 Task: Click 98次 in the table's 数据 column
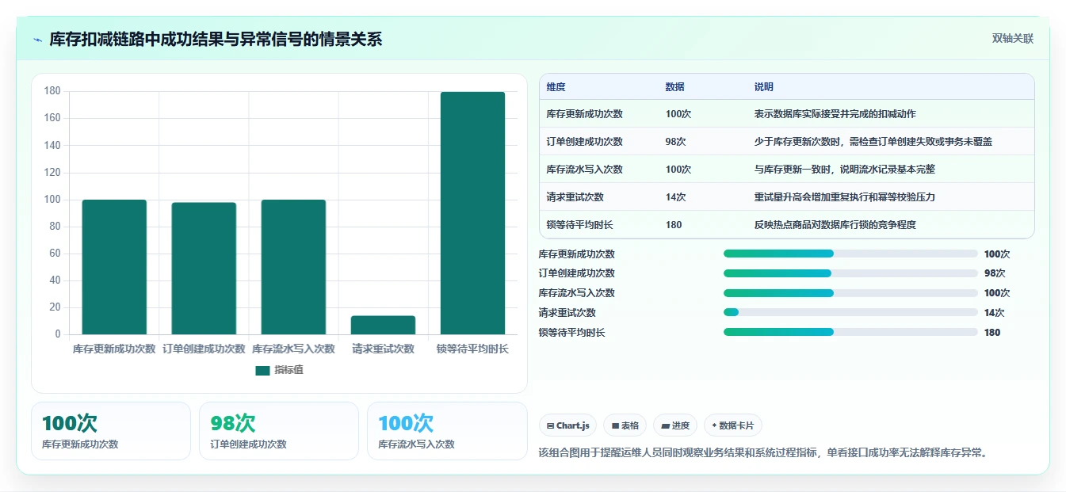(675, 142)
